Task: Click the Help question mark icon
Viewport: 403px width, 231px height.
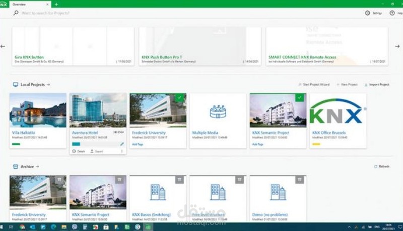Action: click(392, 13)
